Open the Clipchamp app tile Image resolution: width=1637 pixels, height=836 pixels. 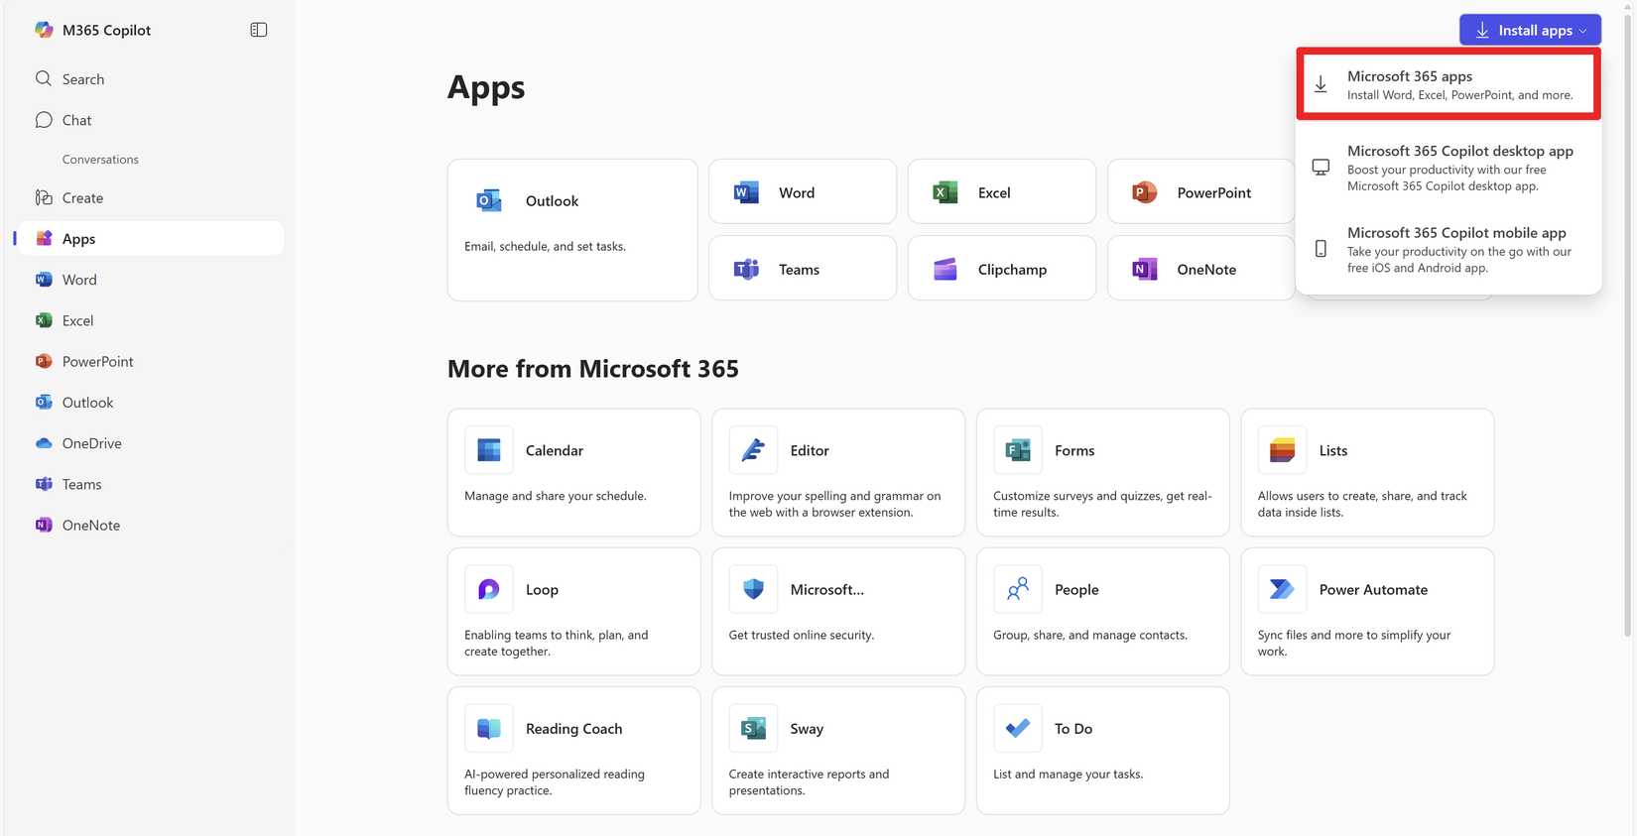coord(1001,269)
